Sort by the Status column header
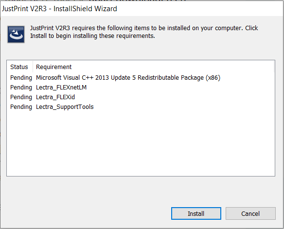Image resolution: width=284 pixels, height=229 pixels. coord(19,67)
